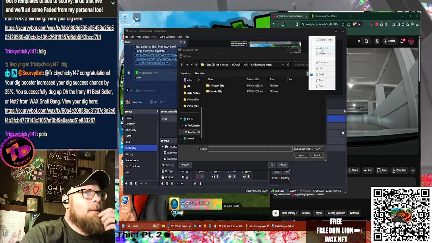Image resolution: width=432 pixels, height=243 pixels.
Task: Go back in the file dialog
Action: 182,65
